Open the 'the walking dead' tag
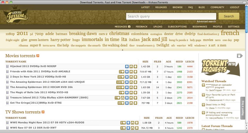248x133 pixels. [x=115, y=45]
